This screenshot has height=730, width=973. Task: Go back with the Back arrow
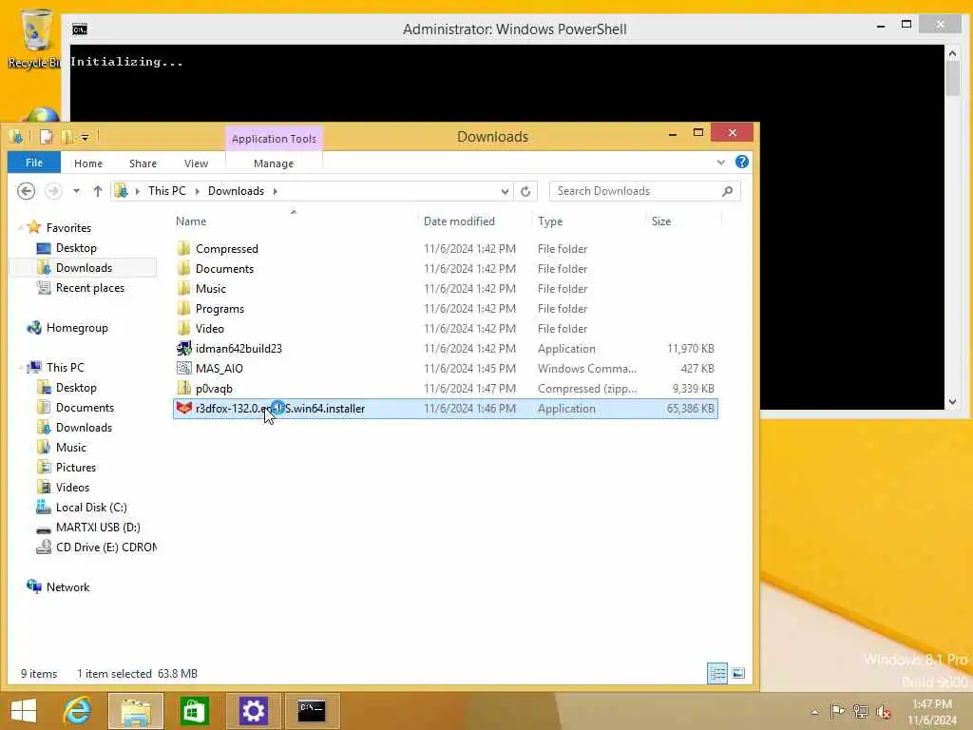(26, 191)
